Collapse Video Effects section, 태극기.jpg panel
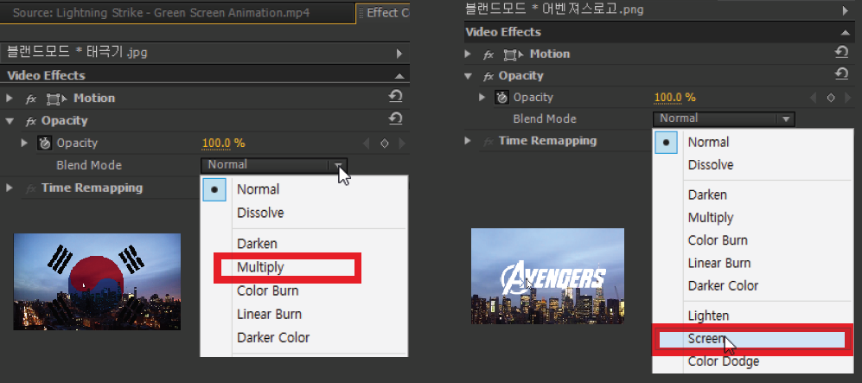This screenshot has width=862, height=383. tap(399, 76)
